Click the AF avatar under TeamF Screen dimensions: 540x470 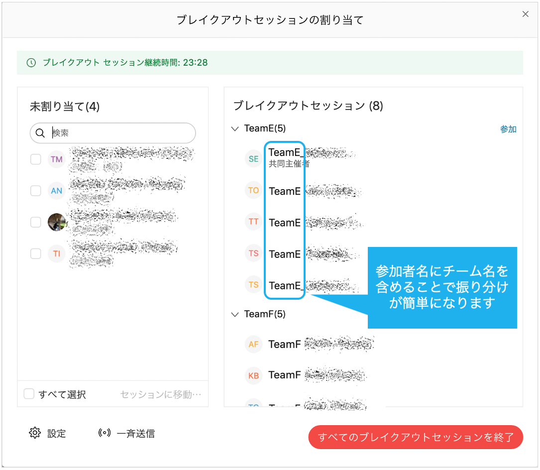point(253,344)
